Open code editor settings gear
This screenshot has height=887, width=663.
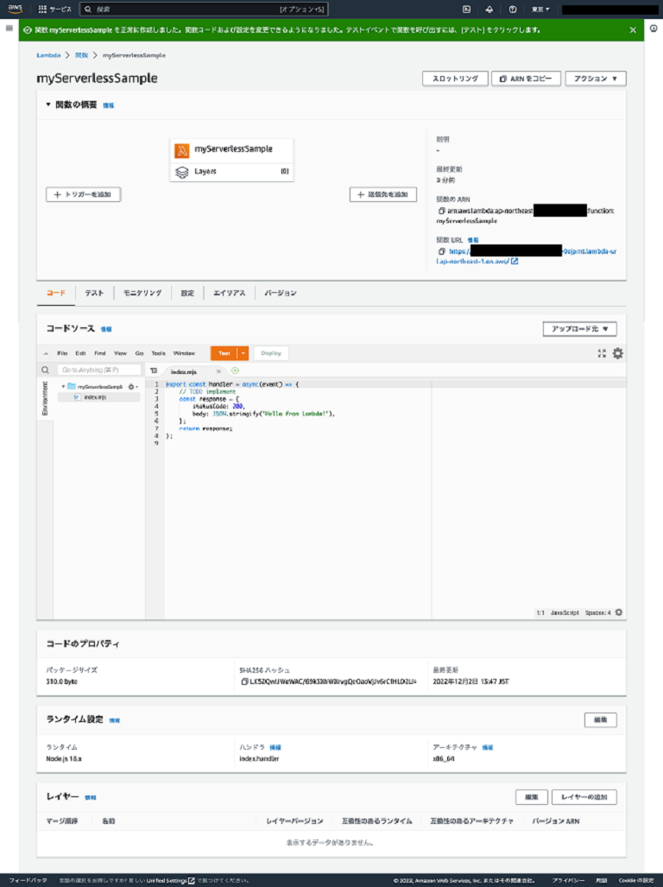coord(618,353)
